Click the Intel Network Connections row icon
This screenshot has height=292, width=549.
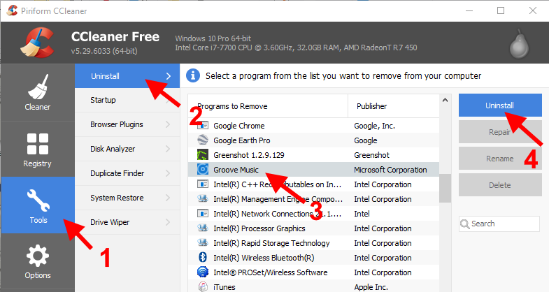click(x=203, y=213)
